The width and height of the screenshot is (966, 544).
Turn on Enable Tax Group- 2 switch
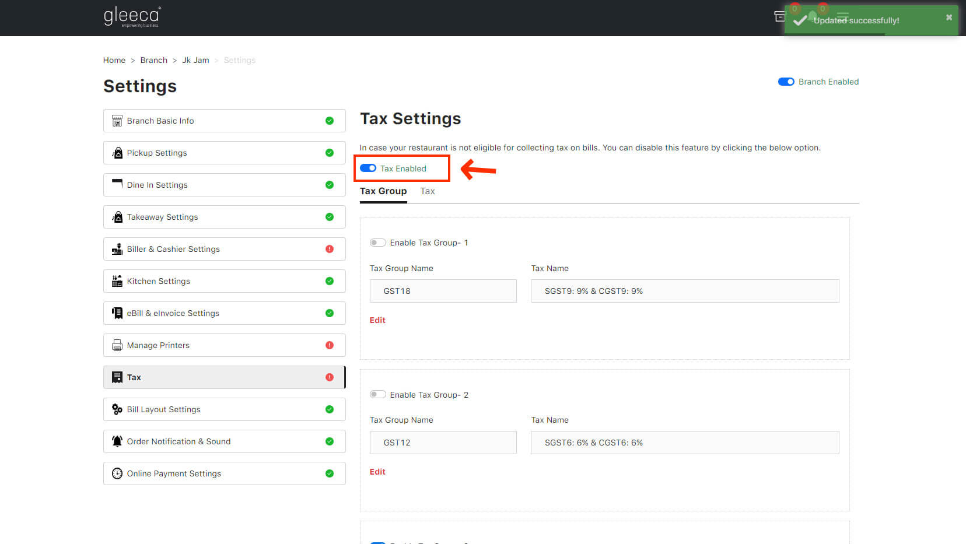pos(377,395)
